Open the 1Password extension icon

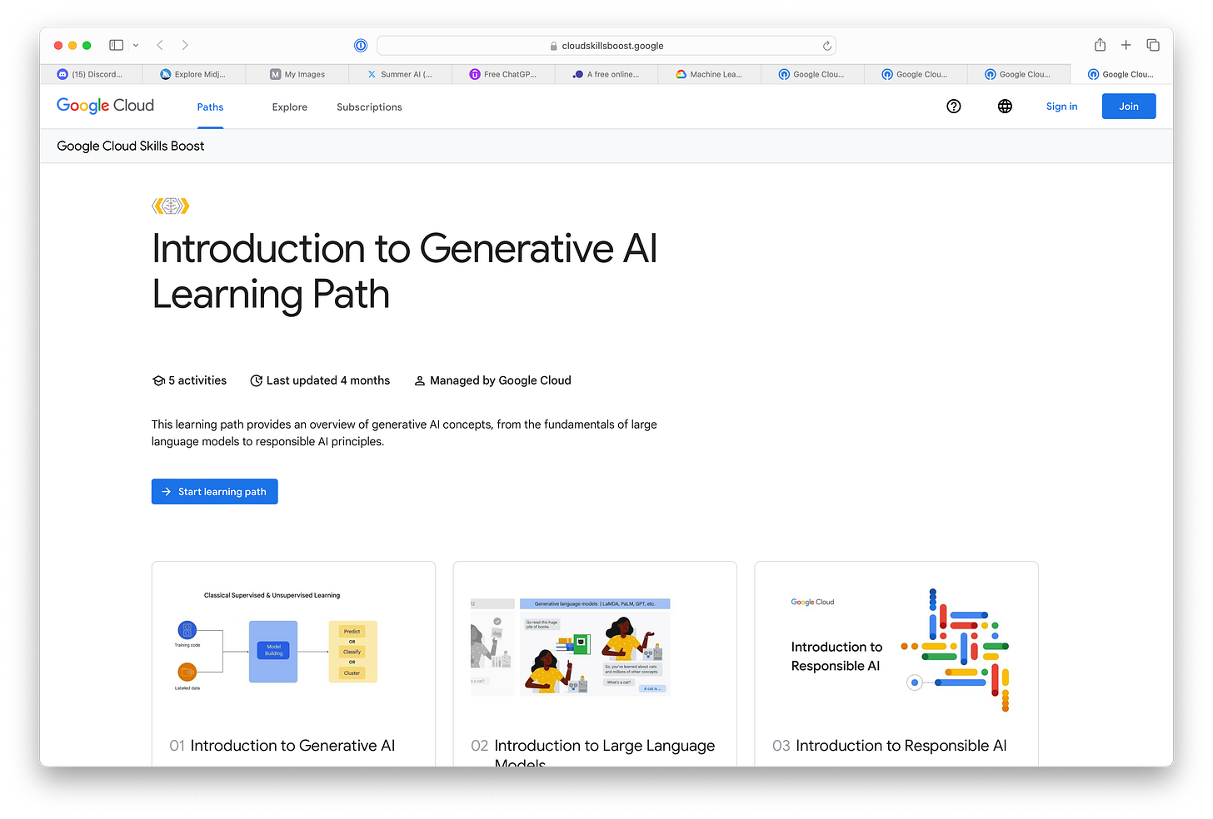[361, 46]
